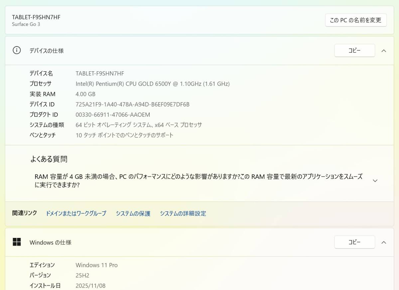
Task: Open the システムの保護 link
Action: [x=133, y=213]
